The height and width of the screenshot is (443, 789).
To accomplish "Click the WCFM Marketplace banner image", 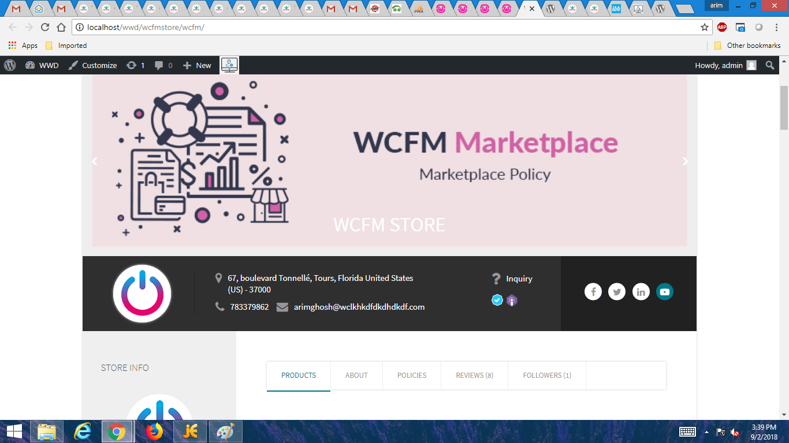I will click(389, 160).
